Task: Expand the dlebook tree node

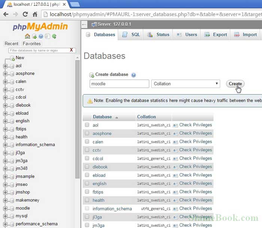Action: point(5,105)
